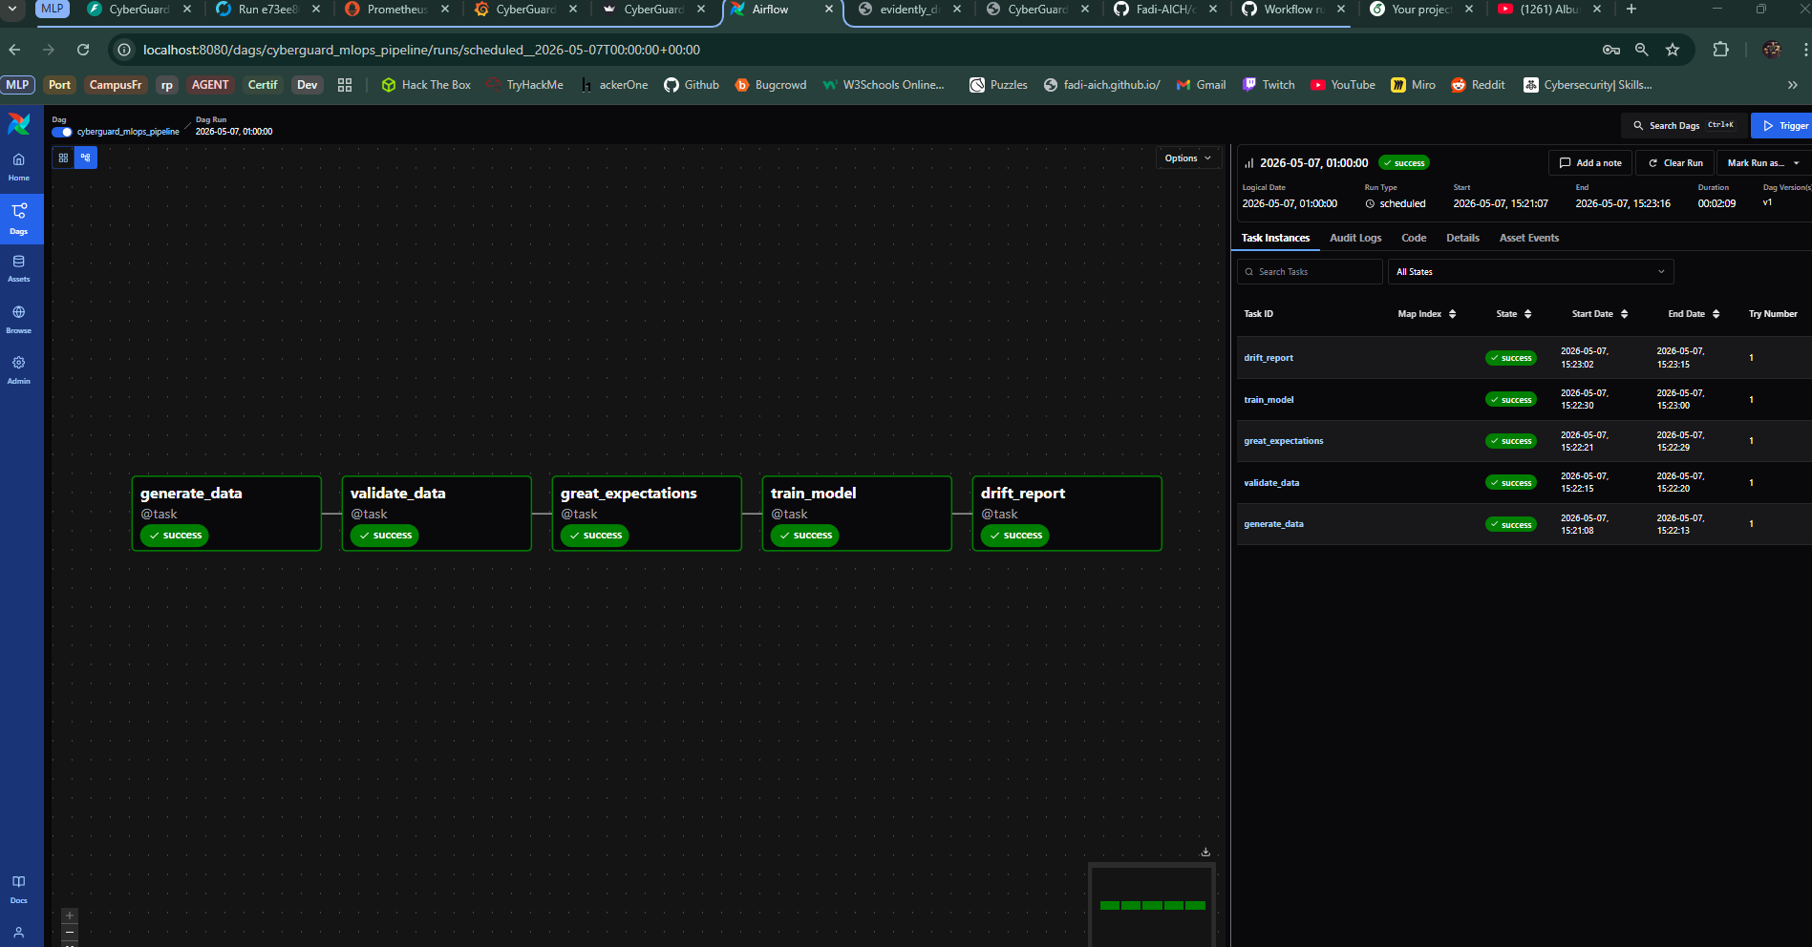Download the graph image
This screenshot has height=947, width=1812.
pos(1205,852)
